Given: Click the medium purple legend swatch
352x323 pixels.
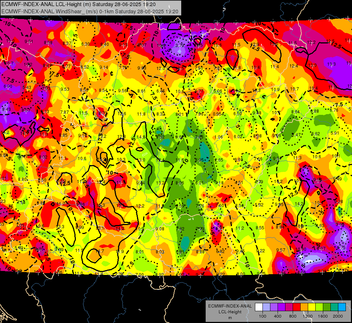Looking at the screenshot, I should click(274, 307).
